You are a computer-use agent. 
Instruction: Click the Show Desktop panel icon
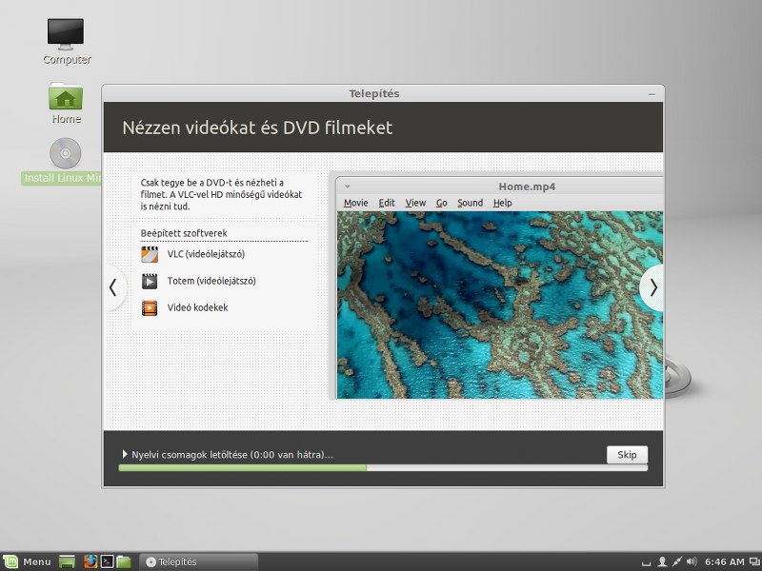tap(67, 561)
